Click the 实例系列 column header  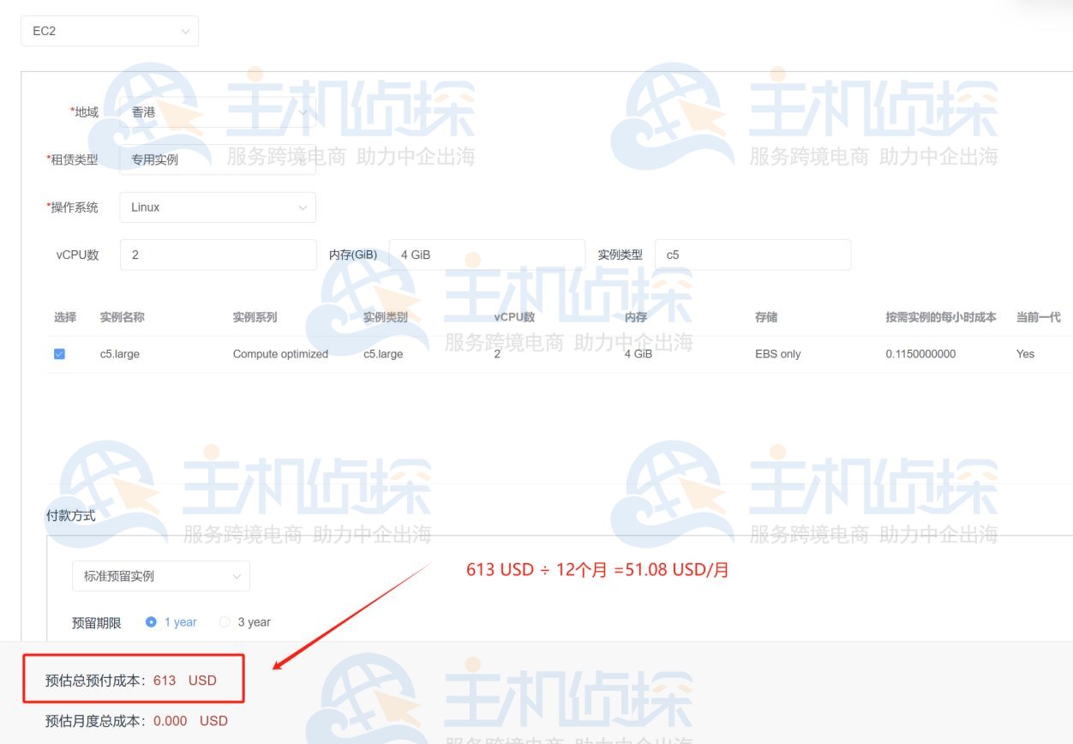(x=255, y=317)
